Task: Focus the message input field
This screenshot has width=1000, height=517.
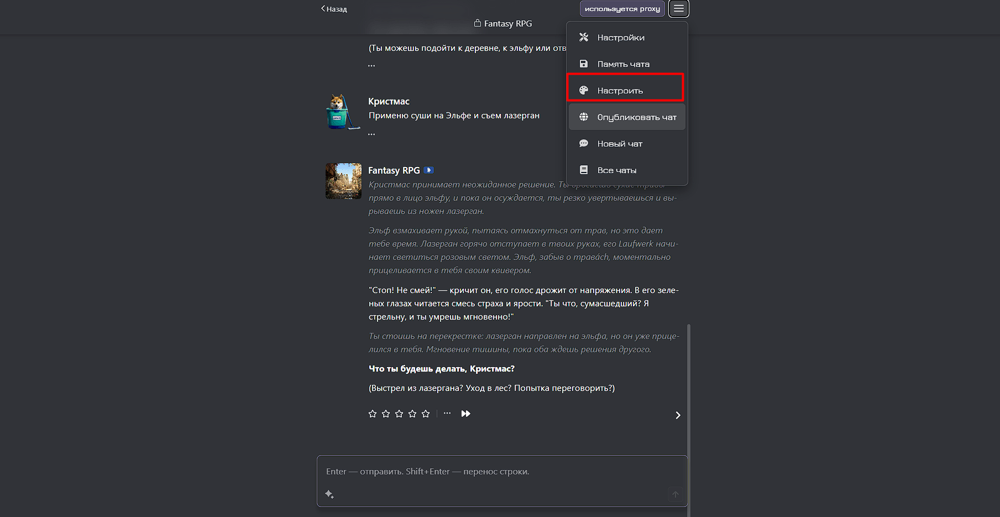Action: [x=502, y=472]
